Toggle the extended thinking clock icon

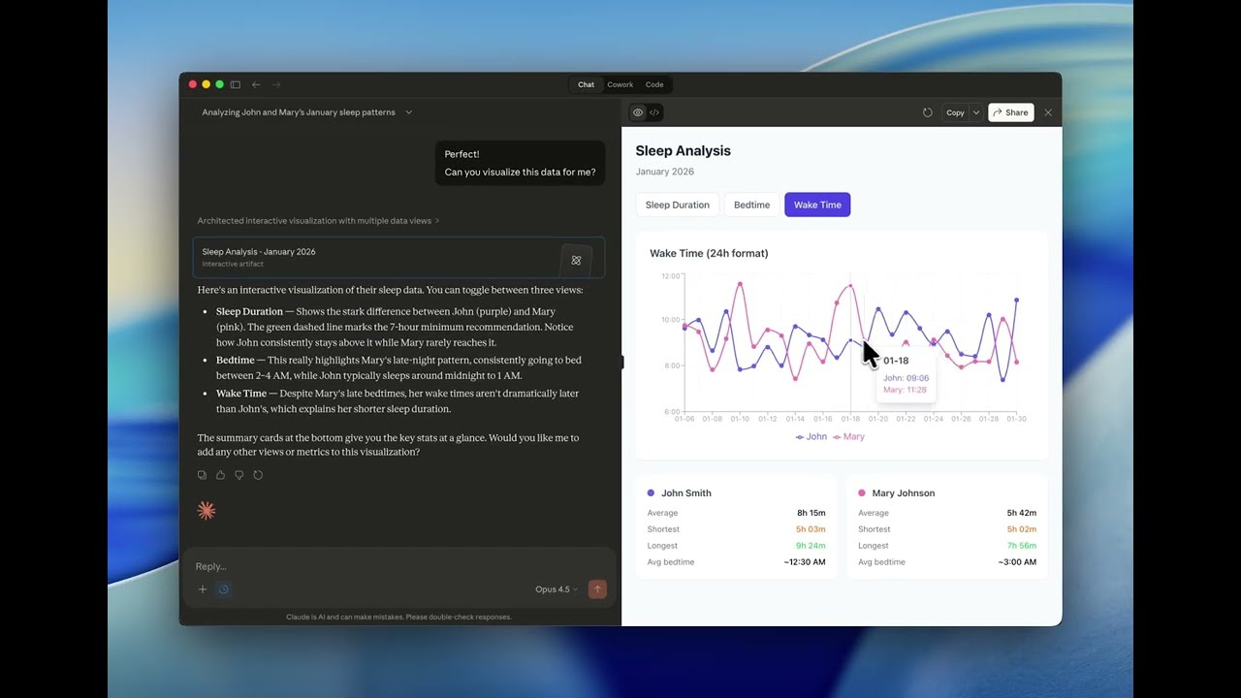[x=224, y=589]
